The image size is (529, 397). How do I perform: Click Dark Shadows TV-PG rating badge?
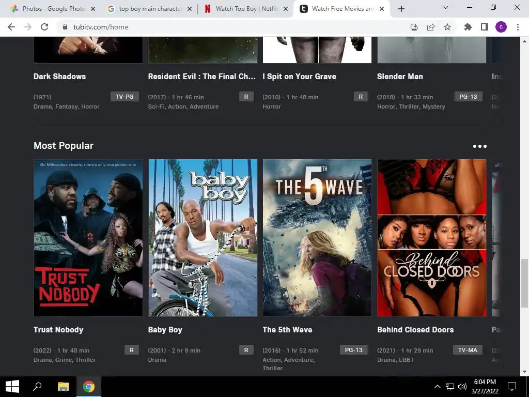pyautogui.click(x=125, y=97)
